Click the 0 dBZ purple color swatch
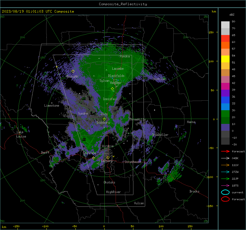246x230 pixels. tap(225, 127)
